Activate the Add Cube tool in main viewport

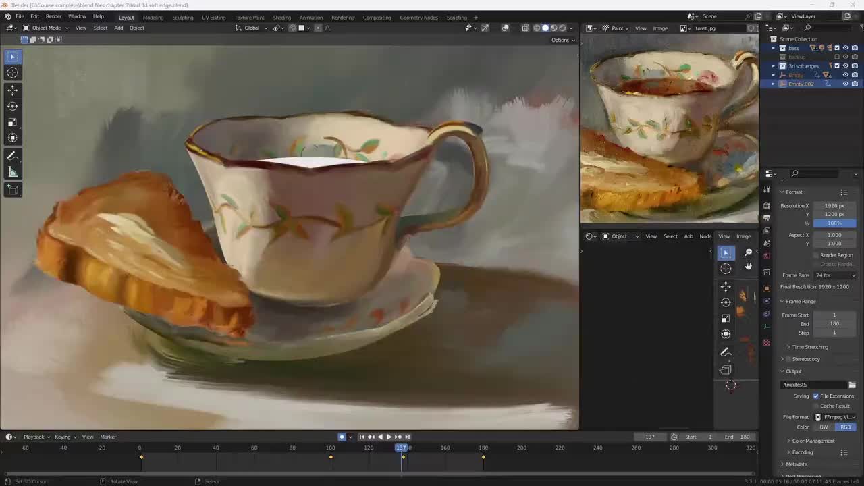pos(12,190)
